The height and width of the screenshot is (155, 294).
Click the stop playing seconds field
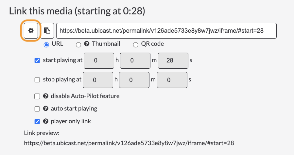172,80
